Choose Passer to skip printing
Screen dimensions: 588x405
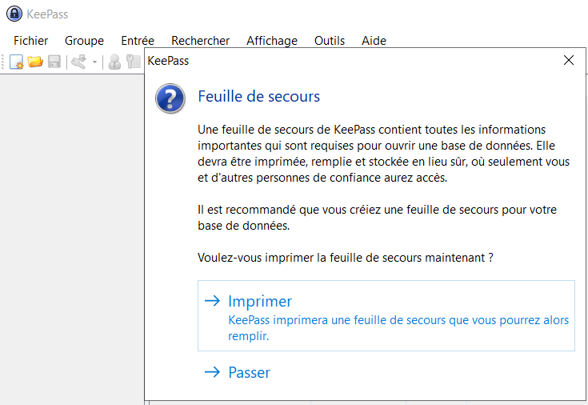(x=249, y=372)
